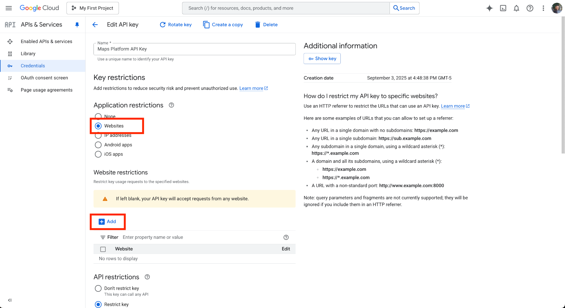Image resolution: width=565 pixels, height=308 pixels.
Task: Open Page usage agreements
Action: (46, 90)
